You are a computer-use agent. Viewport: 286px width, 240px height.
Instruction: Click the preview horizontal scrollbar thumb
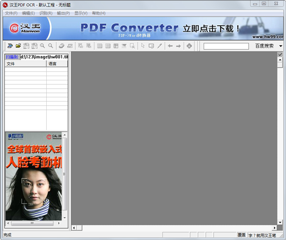32,223
